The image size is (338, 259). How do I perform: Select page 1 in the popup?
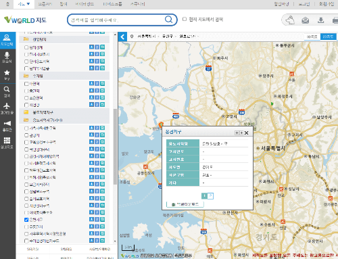coord(204,195)
